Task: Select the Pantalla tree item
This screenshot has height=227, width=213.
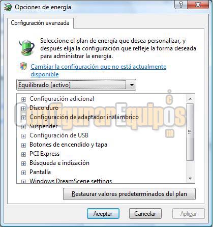Action: pos(40,172)
